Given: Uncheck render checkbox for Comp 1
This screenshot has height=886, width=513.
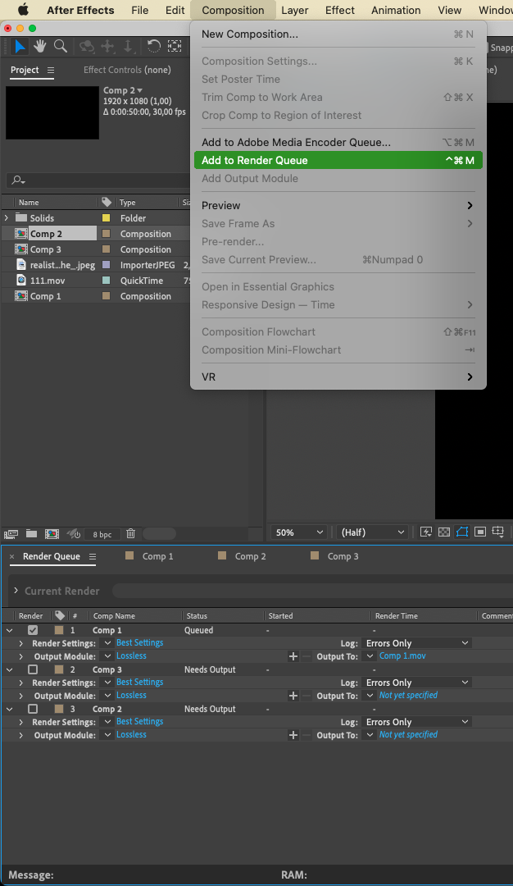Looking at the screenshot, I should [33, 630].
